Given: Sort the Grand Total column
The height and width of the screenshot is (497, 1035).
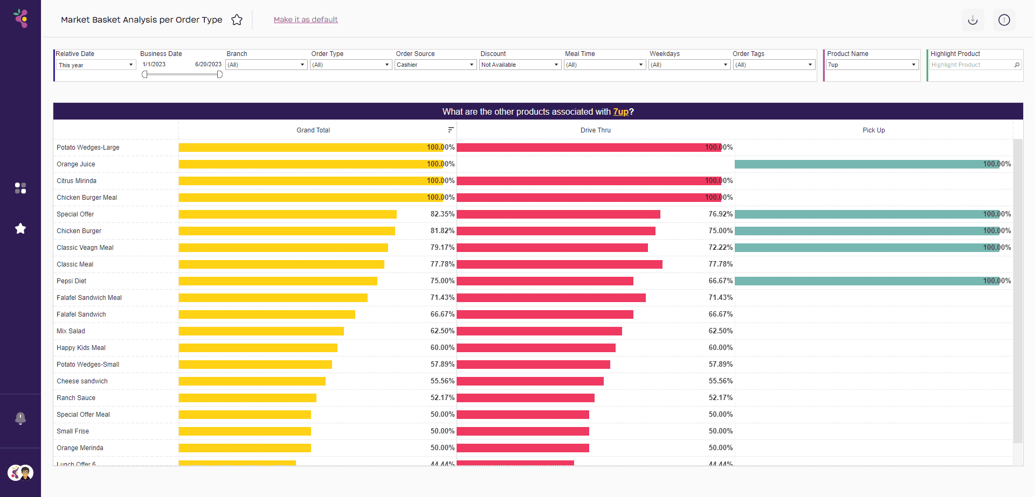Looking at the screenshot, I should [x=451, y=130].
